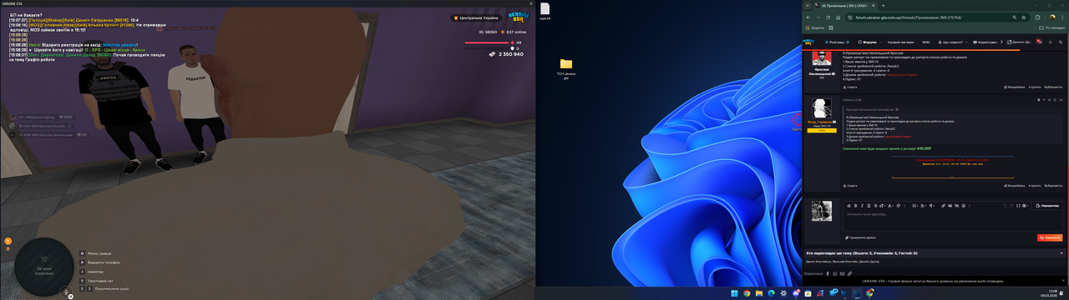This screenshot has width=1069, height=300.
Task: Share the thread by email icon
Action: coord(842,273)
